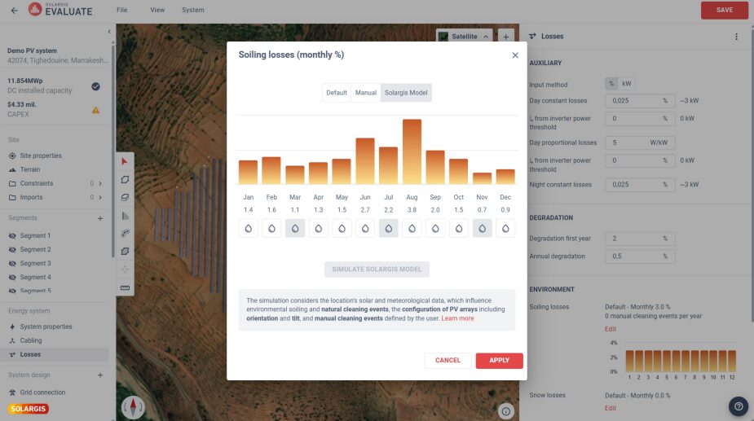The height and width of the screenshot is (421, 754).
Task: Expand the Constraints section
Action: click(100, 183)
